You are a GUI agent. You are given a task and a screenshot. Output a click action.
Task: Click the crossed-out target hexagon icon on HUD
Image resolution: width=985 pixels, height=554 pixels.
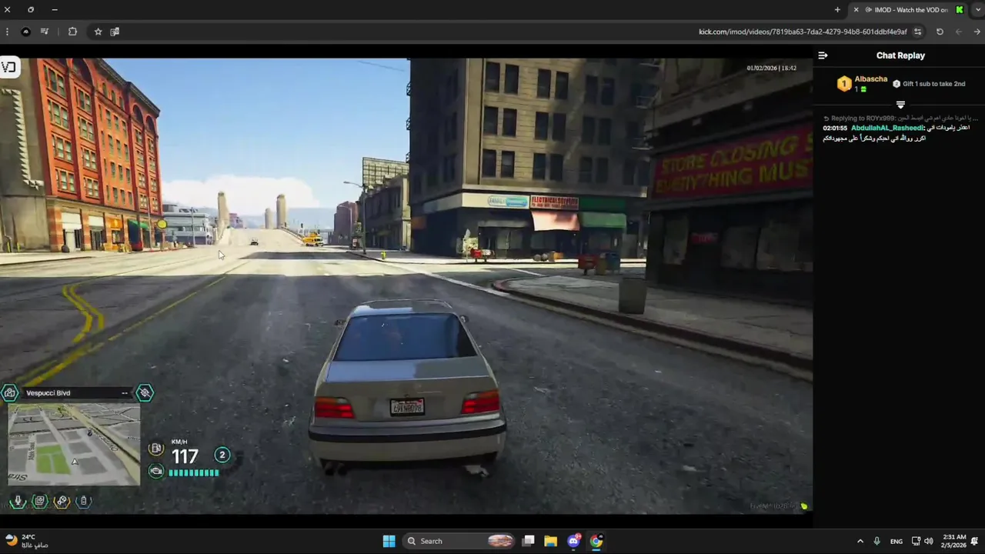145,393
